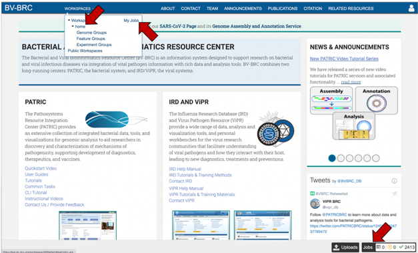Open the Quickstart Video link
The image size is (418, 253).
point(41,168)
